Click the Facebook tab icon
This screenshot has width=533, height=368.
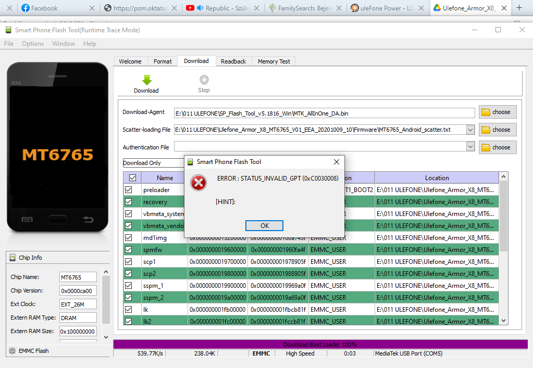pos(25,8)
